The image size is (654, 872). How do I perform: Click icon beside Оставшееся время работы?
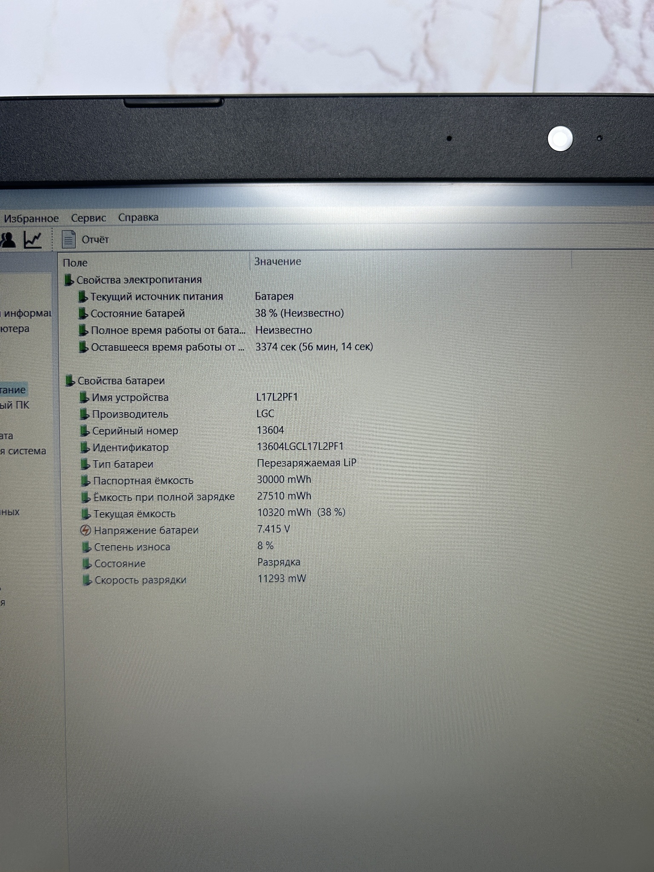(84, 347)
